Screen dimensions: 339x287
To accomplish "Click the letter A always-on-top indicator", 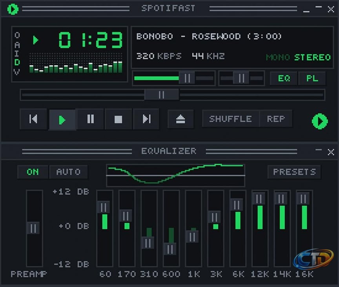I will (17, 45).
